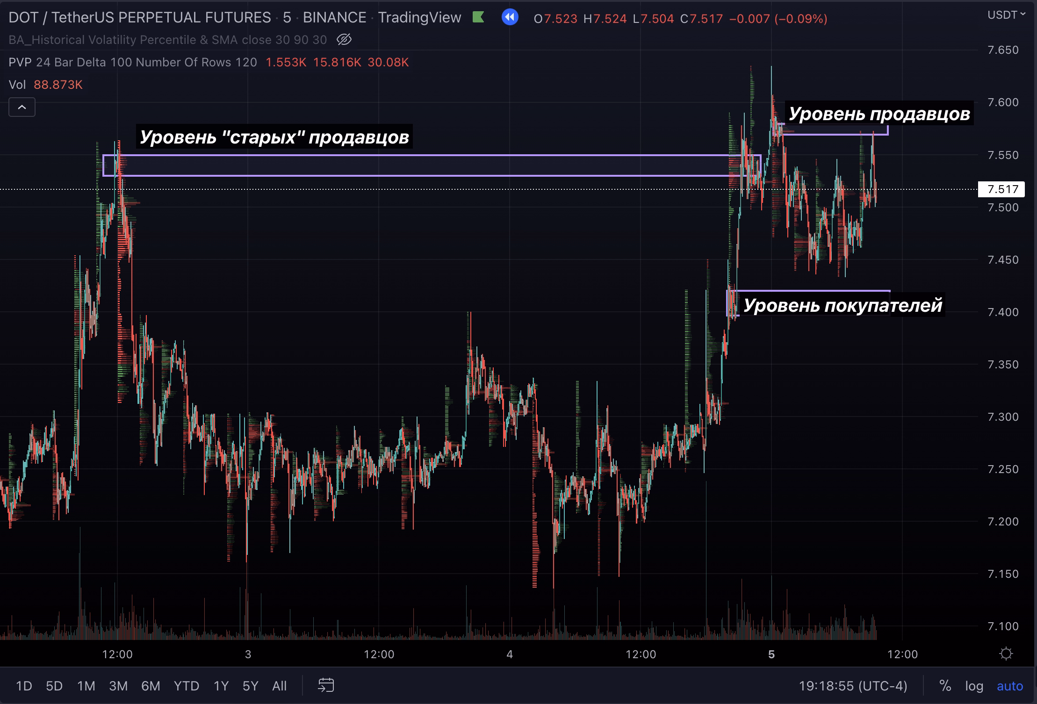The width and height of the screenshot is (1037, 704).
Task: Click the green flag market status icon
Action: [x=478, y=18]
